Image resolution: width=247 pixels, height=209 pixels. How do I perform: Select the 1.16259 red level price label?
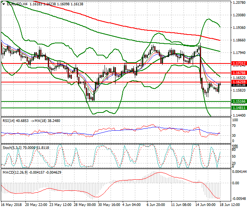pyautogui.click(x=239, y=82)
